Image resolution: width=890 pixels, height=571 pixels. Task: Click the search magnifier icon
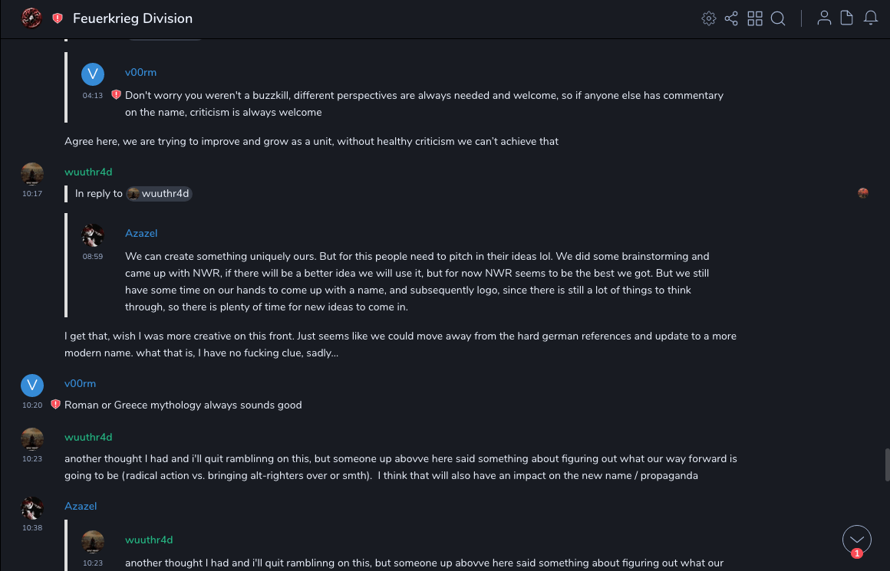tap(778, 18)
